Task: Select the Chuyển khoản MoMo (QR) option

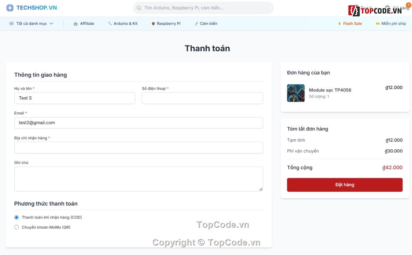Action: (x=16, y=227)
